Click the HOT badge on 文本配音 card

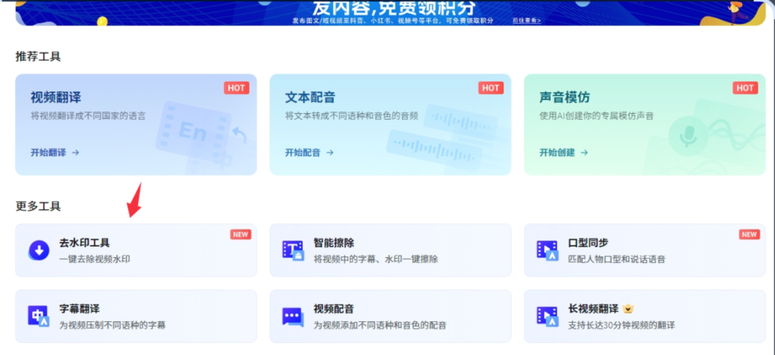click(491, 88)
